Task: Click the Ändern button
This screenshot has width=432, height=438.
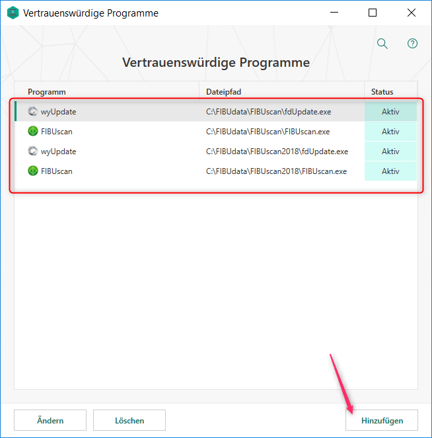Action: [x=50, y=420]
